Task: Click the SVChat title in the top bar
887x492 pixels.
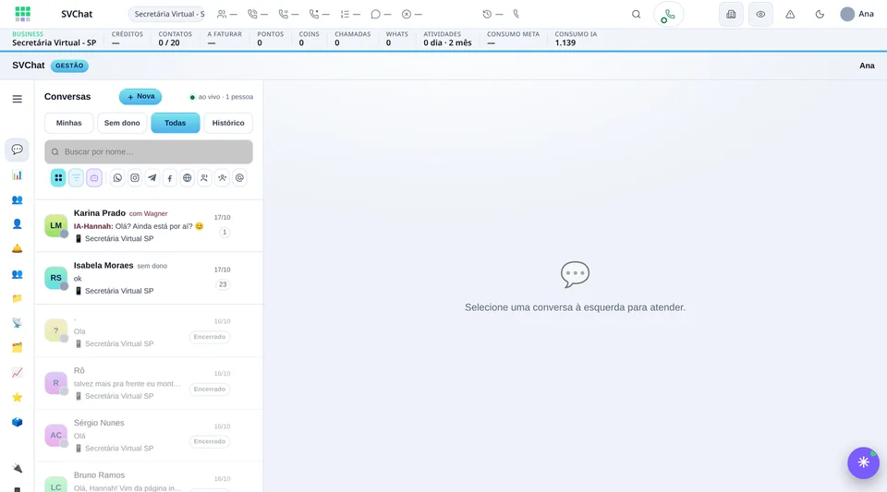Action: [x=77, y=14]
